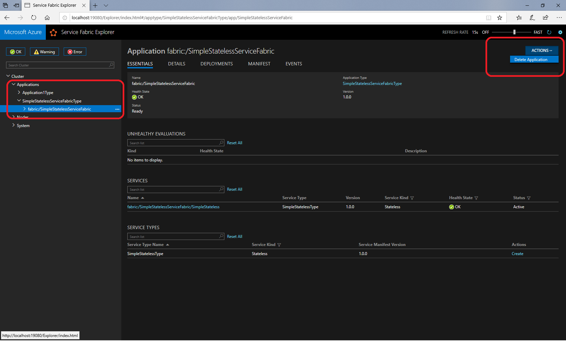Reset All filters for Services list
The height and width of the screenshot is (341, 566).
click(x=234, y=189)
